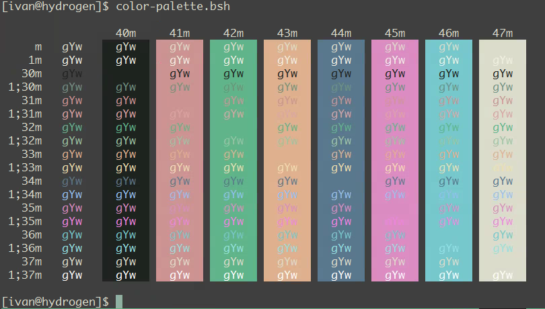Click the 1;35m row label

click(25, 221)
